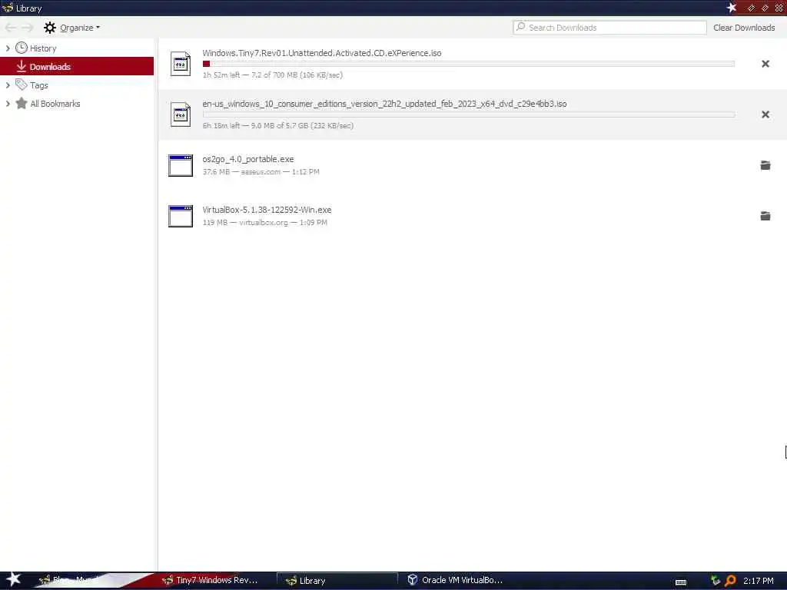Go back with the left arrow button
The height and width of the screenshot is (590, 787).
[x=11, y=28]
